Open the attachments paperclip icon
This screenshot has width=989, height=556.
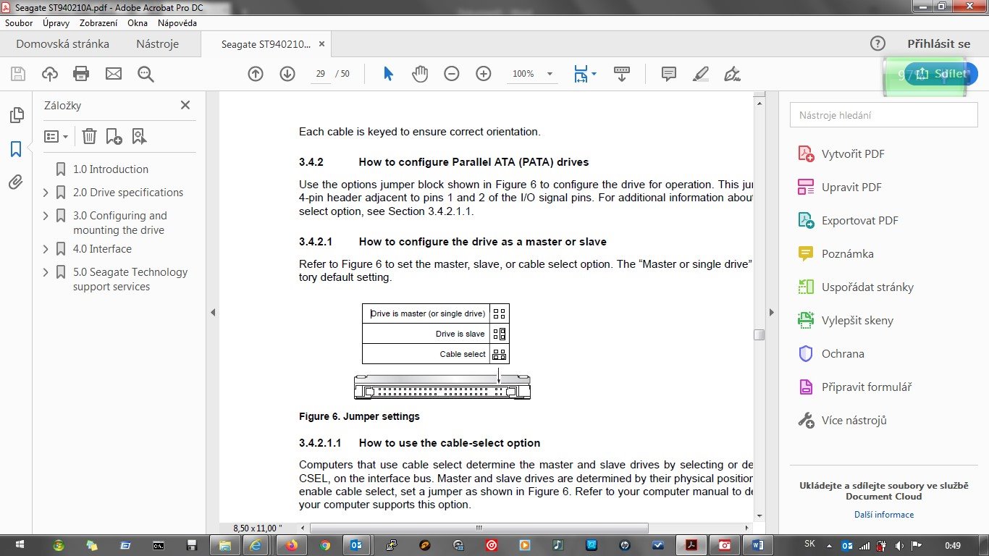pos(16,182)
